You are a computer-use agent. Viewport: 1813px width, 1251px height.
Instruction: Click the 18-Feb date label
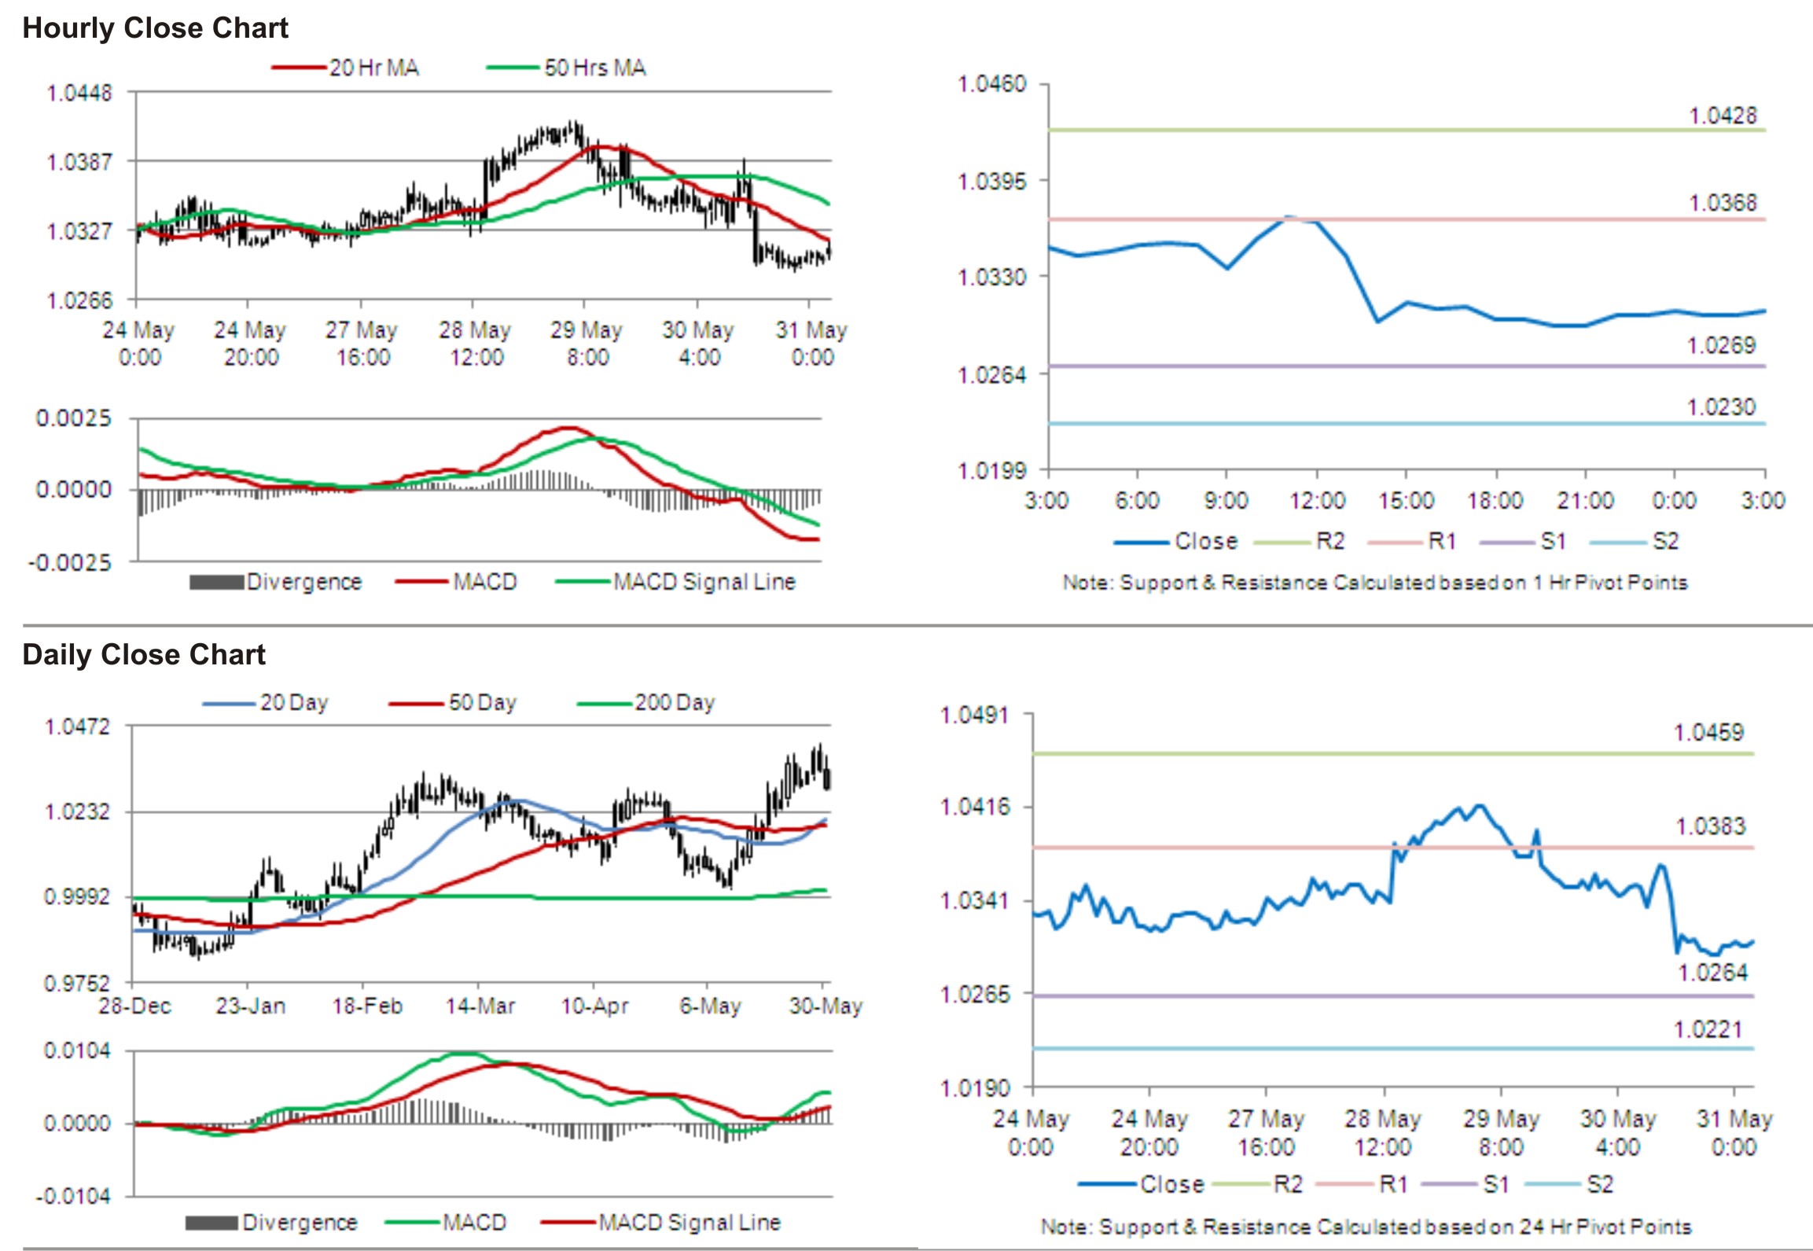367,1006
